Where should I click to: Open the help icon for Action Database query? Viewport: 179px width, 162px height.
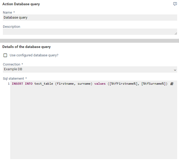(x=175, y=4)
